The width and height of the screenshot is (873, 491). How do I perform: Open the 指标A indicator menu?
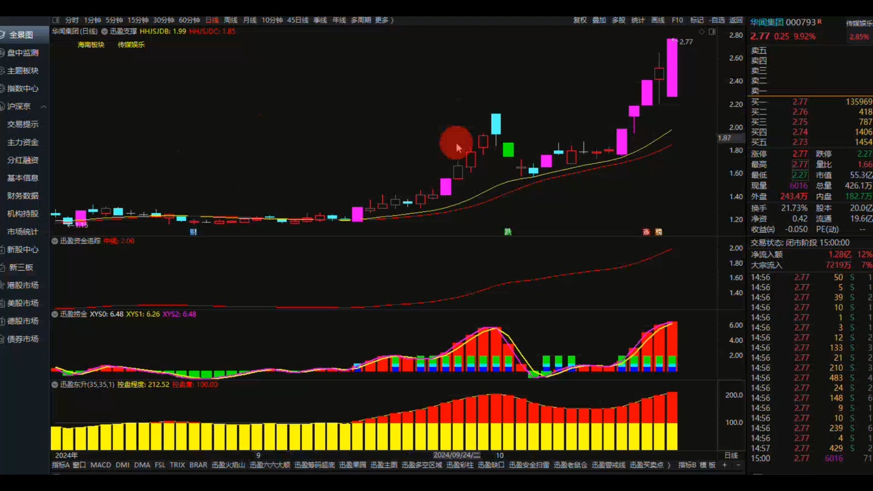(60, 465)
